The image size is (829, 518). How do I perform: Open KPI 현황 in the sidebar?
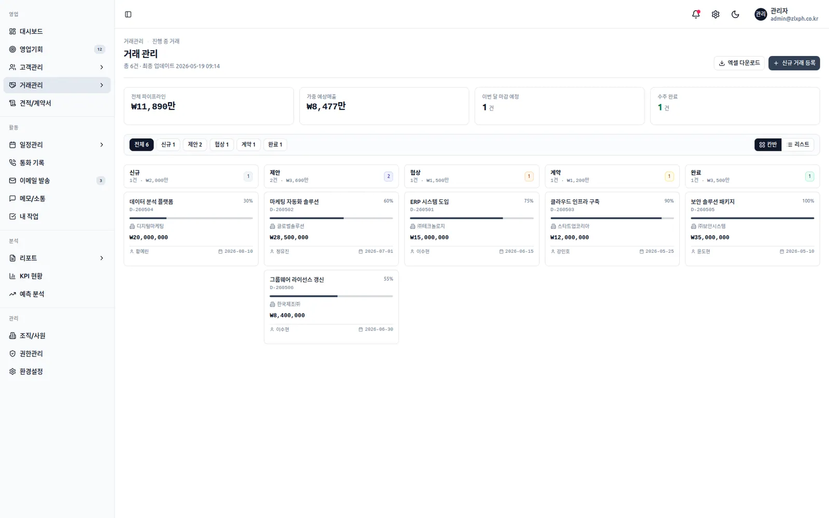[57, 276]
